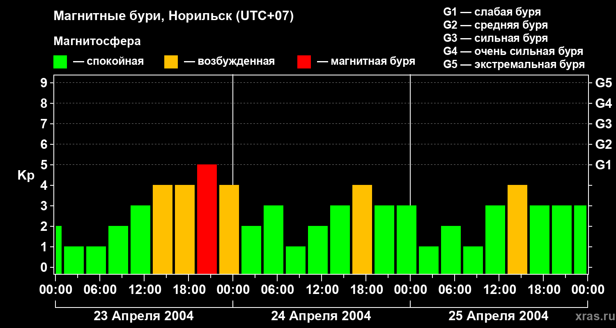Click the G1 label on the right axis
This screenshot has height=328, width=616.
[603, 165]
